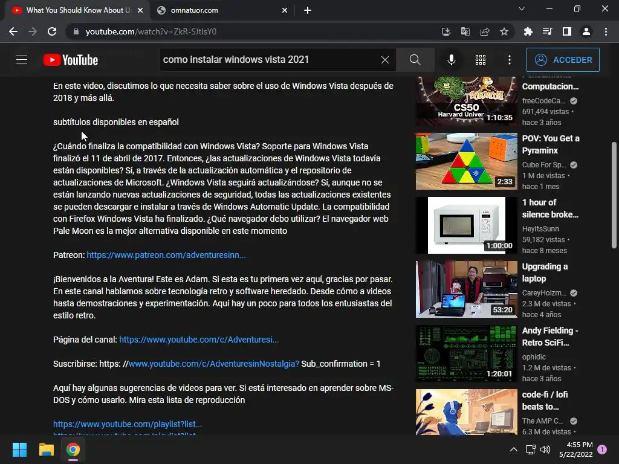Open the CS50 Harvard video thumbnail

[466, 100]
